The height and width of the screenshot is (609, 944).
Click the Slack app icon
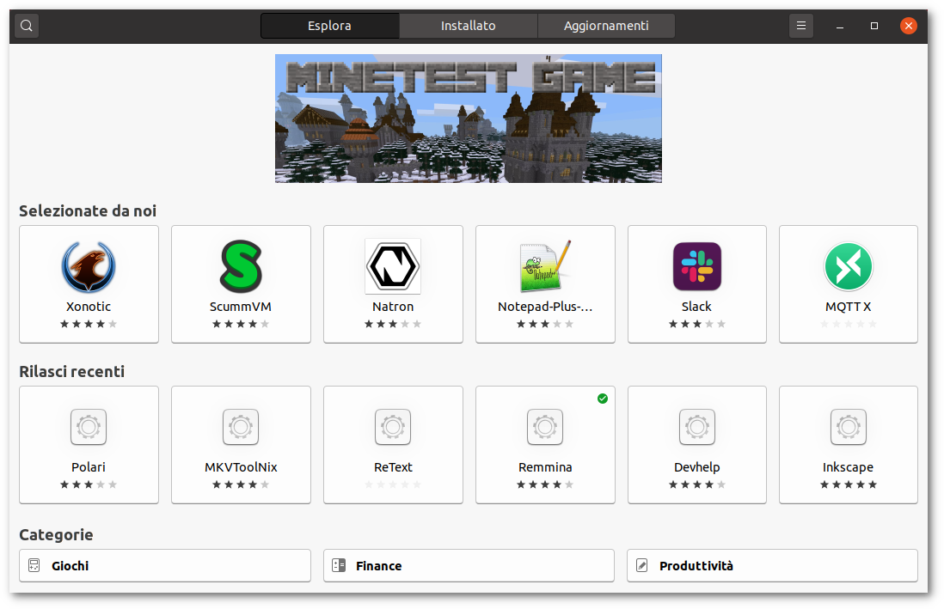(x=697, y=266)
